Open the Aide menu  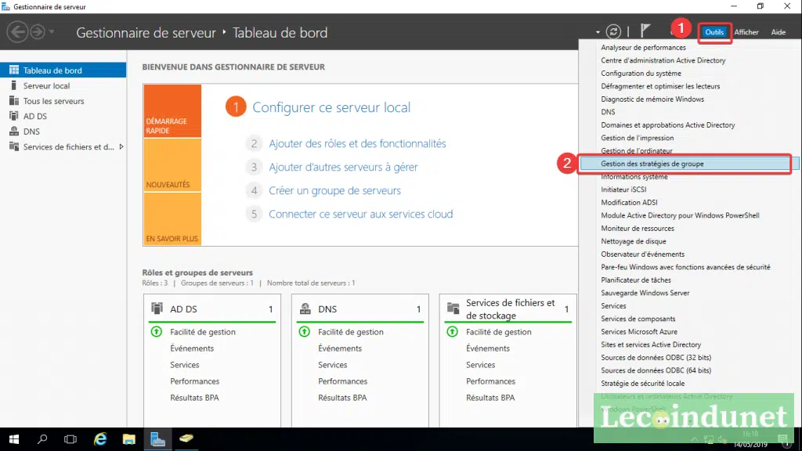(778, 31)
